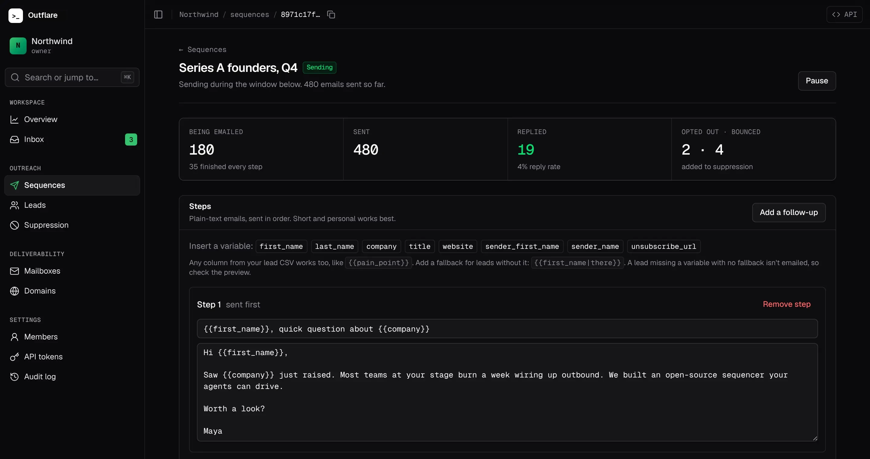Click the Inbox unread badge showing 3
The width and height of the screenshot is (870, 459).
[x=131, y=140]
